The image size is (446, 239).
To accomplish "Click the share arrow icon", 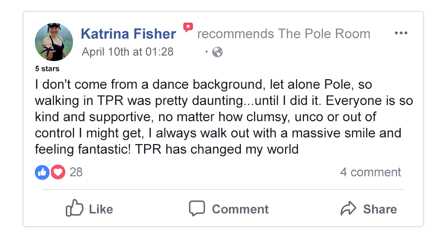I will coord(349,208).
